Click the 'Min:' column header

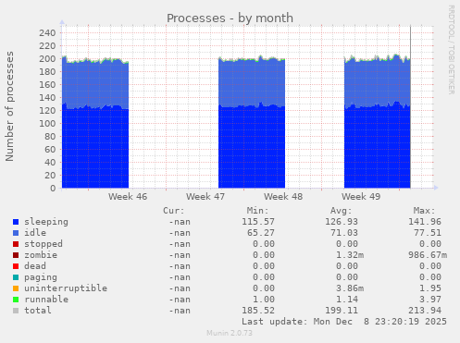point(257,211)
